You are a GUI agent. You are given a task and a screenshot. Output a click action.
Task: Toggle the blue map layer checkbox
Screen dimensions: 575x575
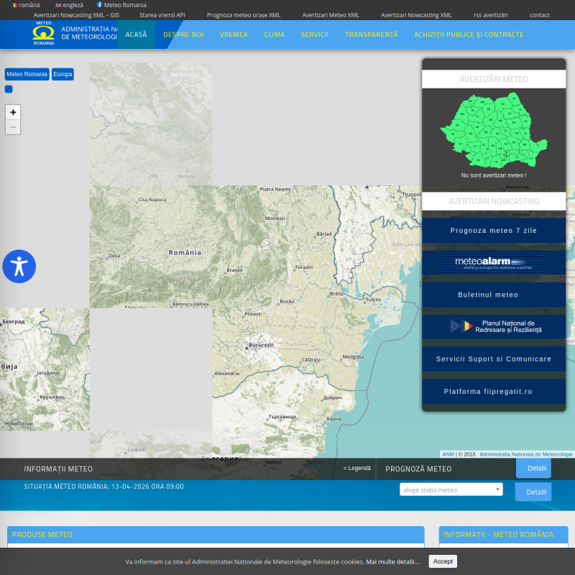9,89
